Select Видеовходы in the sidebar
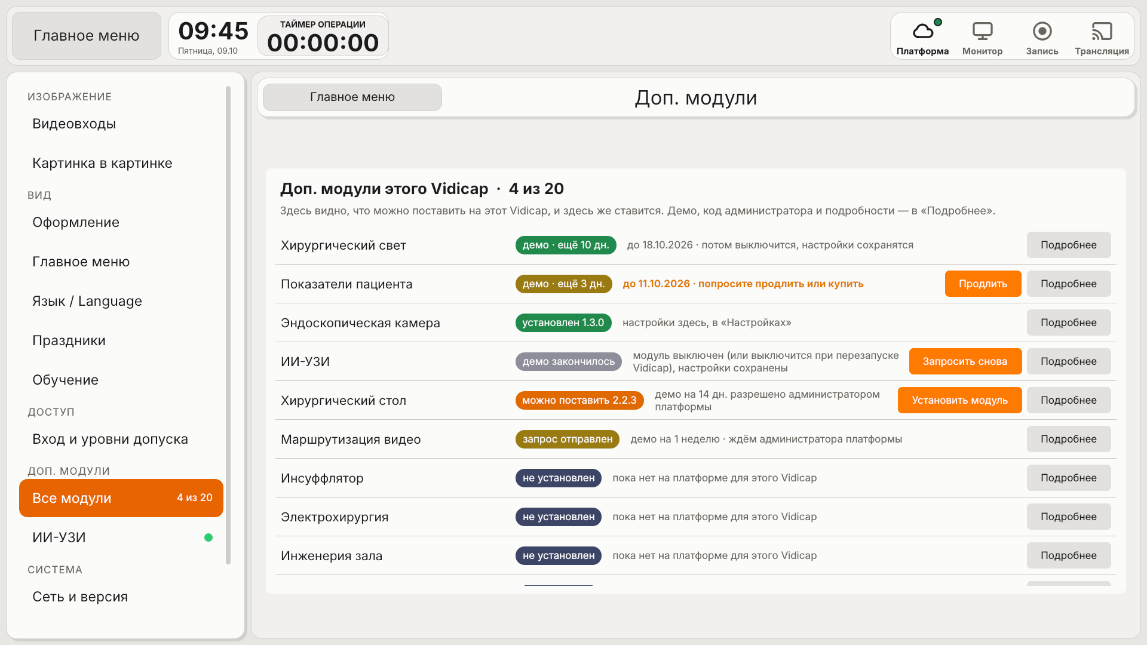Viewport: 1147px width, 645px height. click(x=121, y=124)
